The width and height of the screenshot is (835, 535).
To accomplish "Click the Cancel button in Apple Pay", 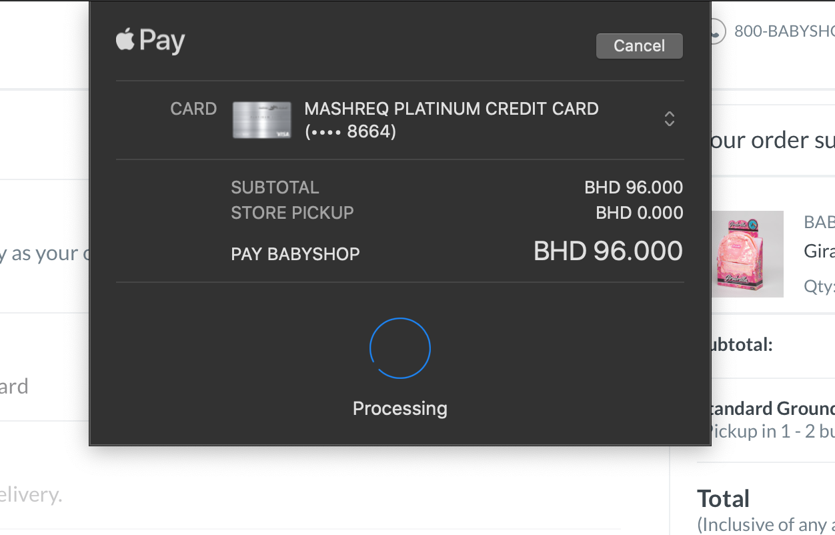I will pyautogui.click(x=639, y=46).
